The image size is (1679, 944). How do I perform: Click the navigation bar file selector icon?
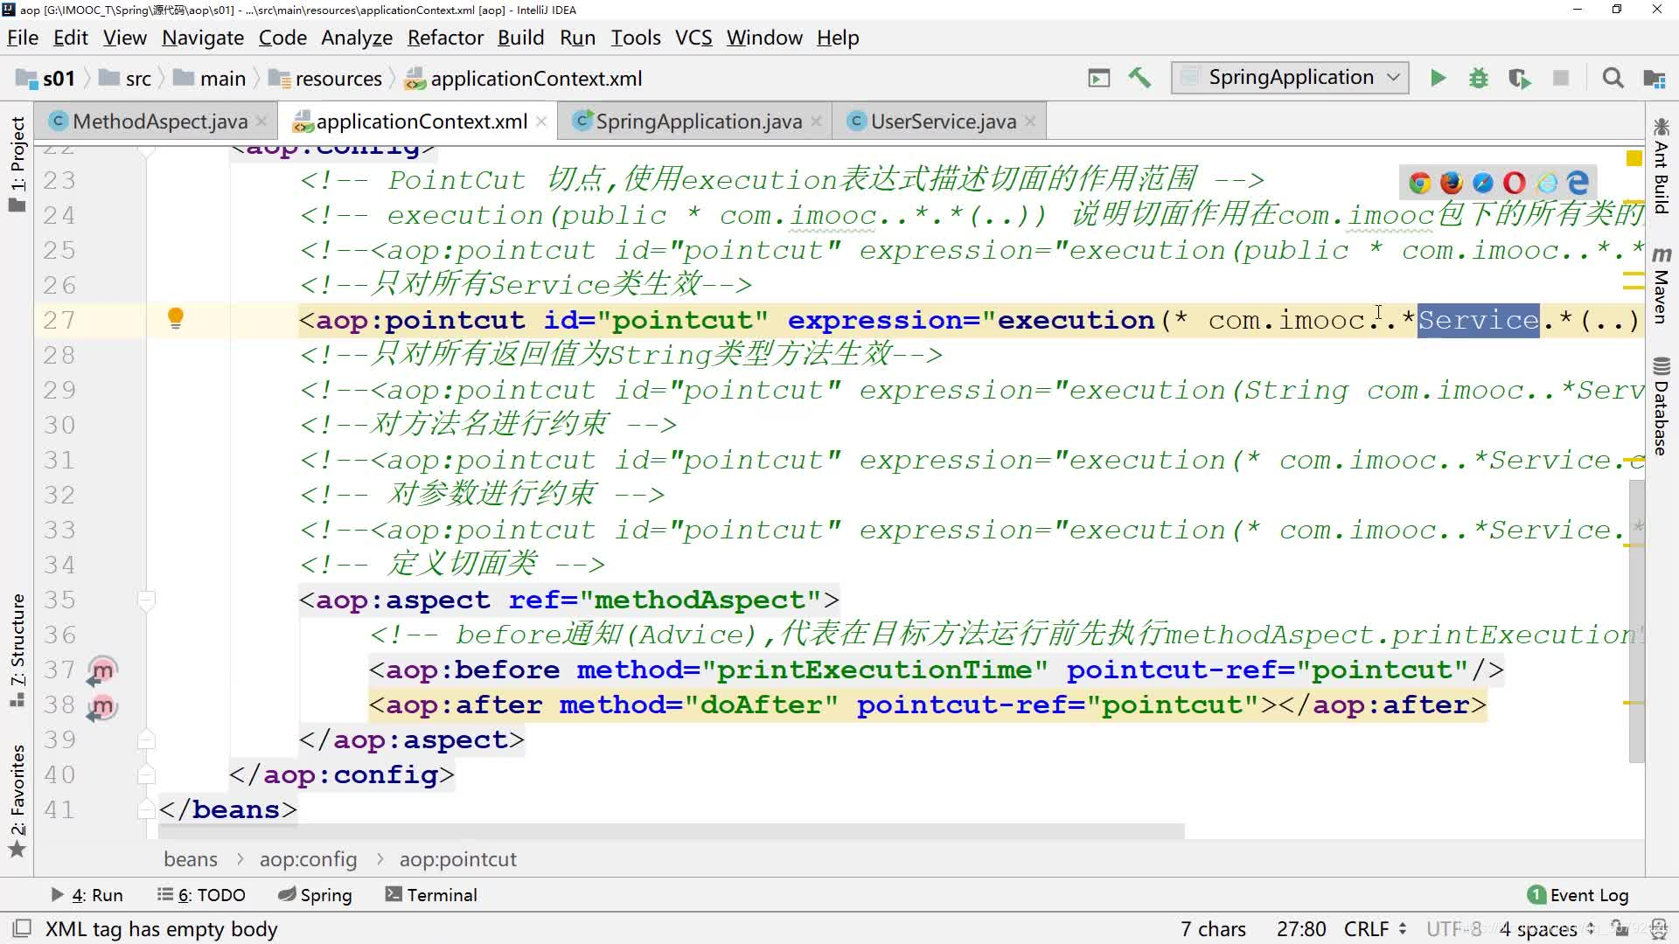click(x=1099, y=79)
